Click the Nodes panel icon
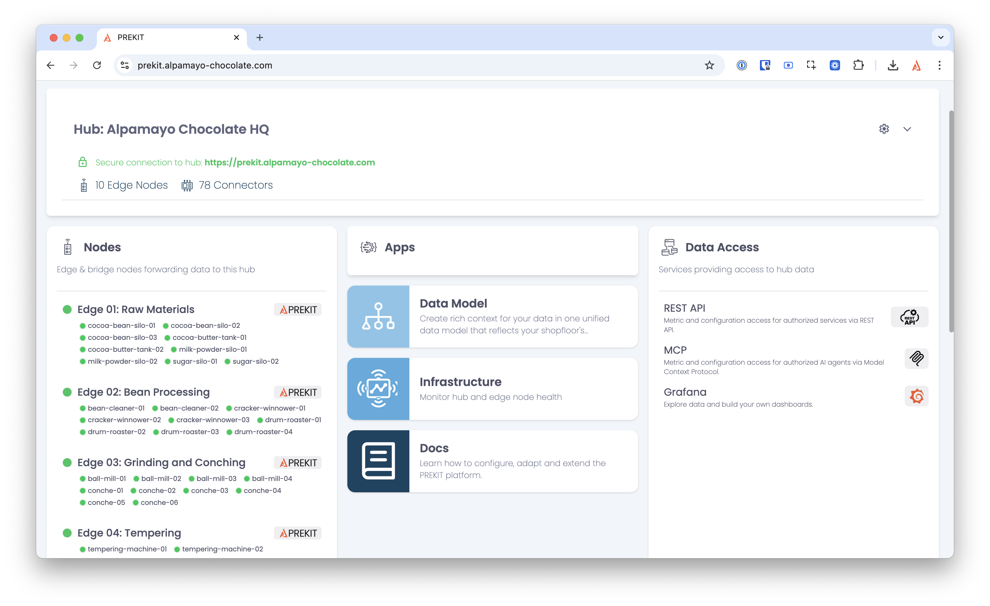The width and height of the screenshot is (990, 606). [68, 246]
